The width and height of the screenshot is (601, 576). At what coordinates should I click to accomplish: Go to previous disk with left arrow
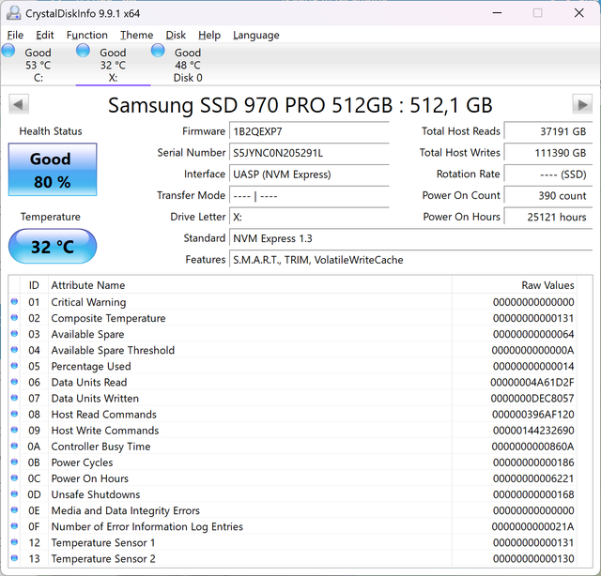[19, 104]
